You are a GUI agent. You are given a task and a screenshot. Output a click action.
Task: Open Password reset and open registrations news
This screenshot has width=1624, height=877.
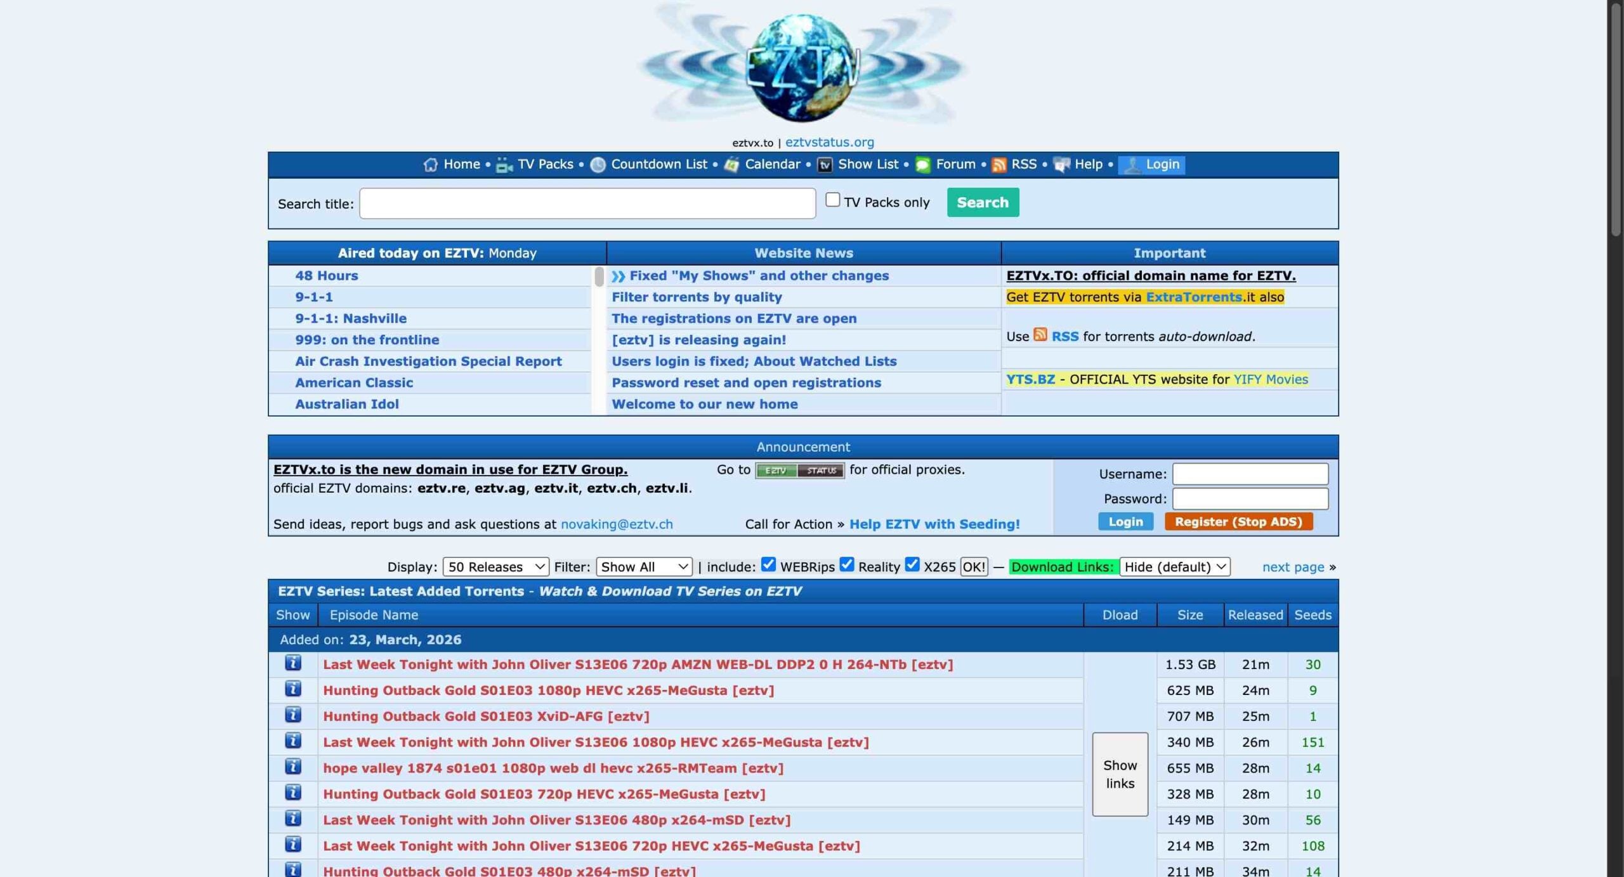point(746,382)
